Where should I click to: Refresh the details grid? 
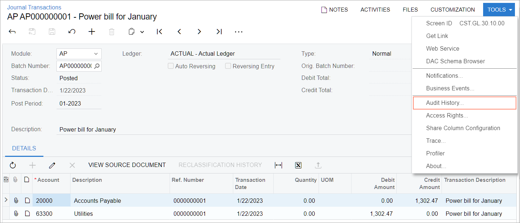[13, 165]
